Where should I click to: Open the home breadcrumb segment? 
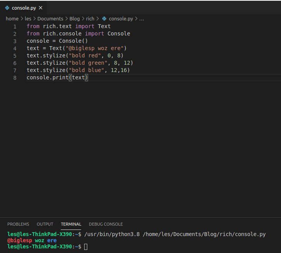click(12, 18)
